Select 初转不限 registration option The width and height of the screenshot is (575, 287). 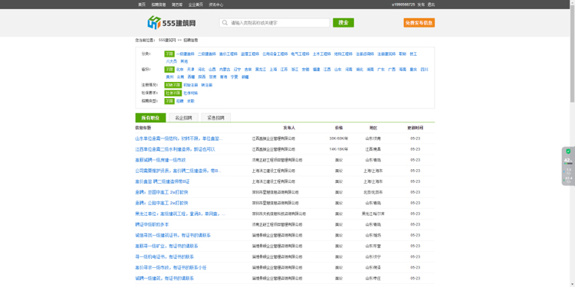(x=172, y=85)
